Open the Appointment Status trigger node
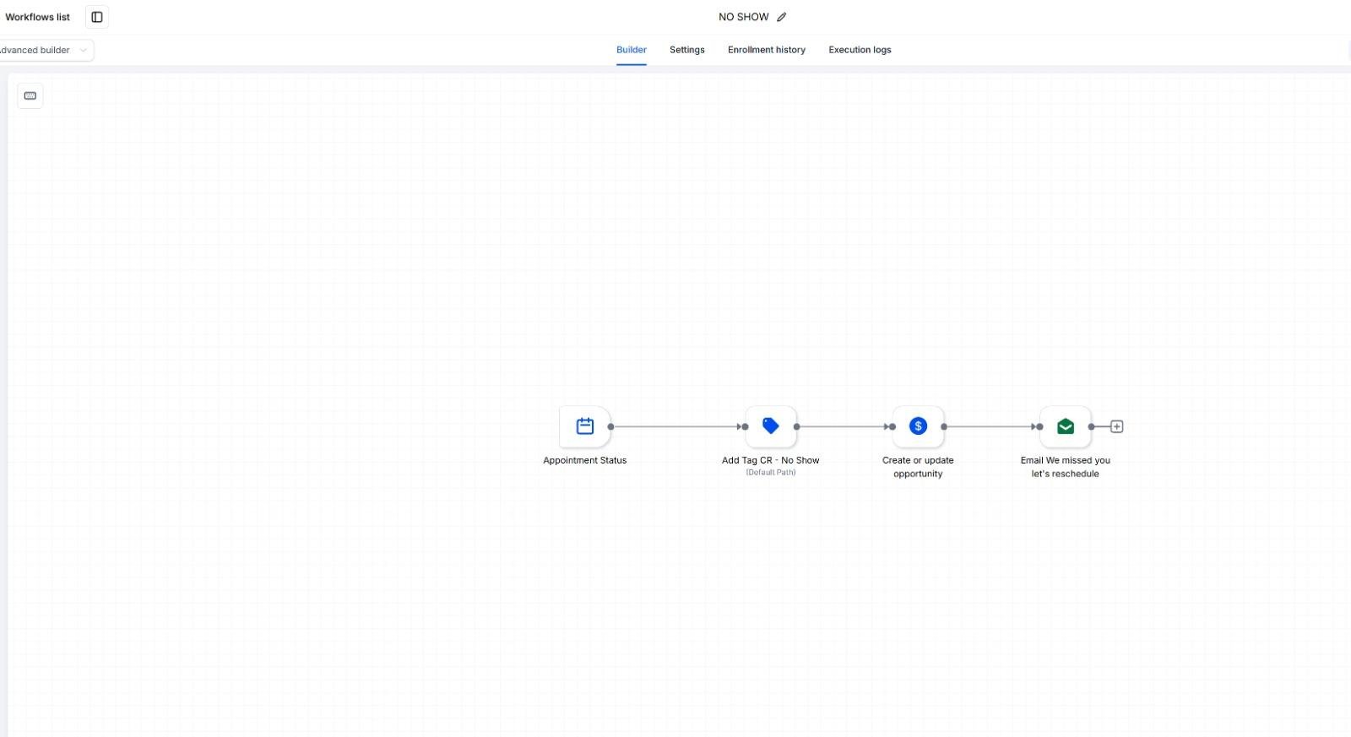 pyautogui.click(x=584, y=426)
